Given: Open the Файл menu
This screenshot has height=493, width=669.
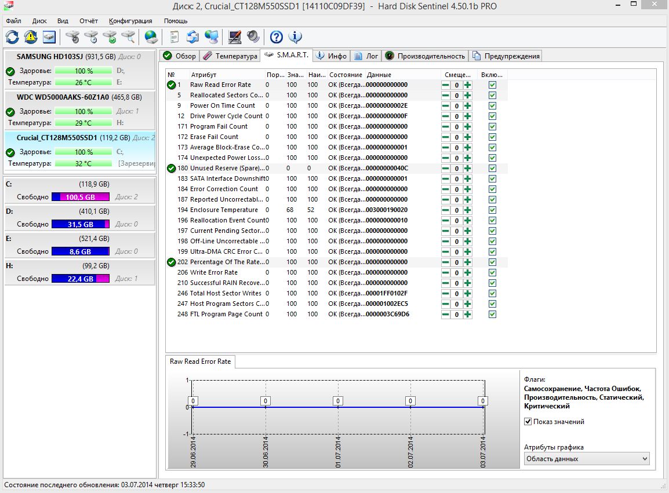Looking at the screenshot, I should click(x=14, y=20).
